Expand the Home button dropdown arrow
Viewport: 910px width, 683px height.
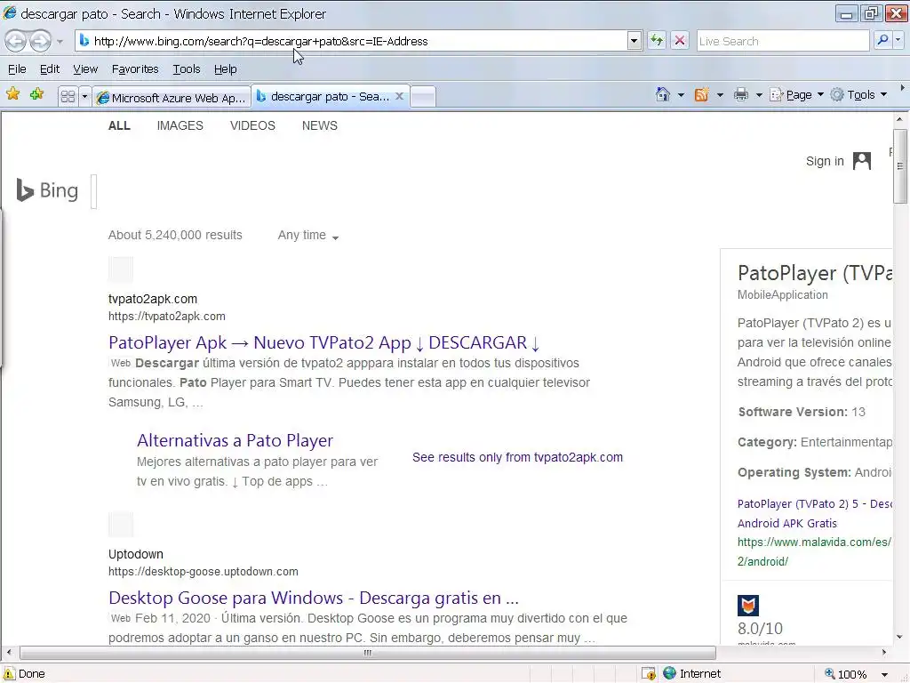pyautogui.click(x=681, y=94)
